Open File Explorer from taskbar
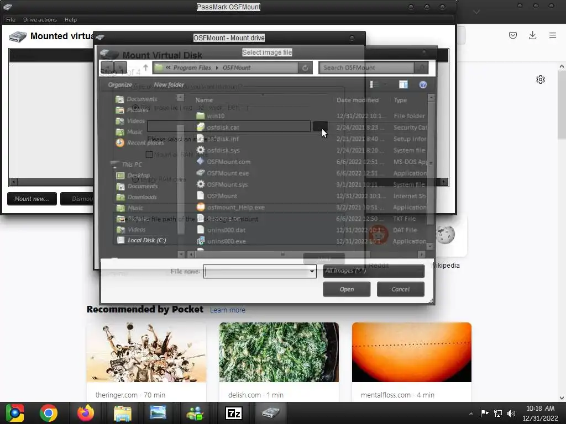The image size is (566, 424). point(122,413)
